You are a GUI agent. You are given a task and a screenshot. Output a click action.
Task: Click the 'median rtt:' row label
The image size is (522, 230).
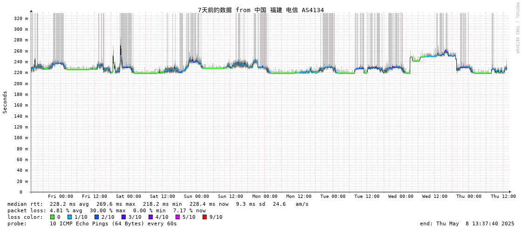coord(25,204)
